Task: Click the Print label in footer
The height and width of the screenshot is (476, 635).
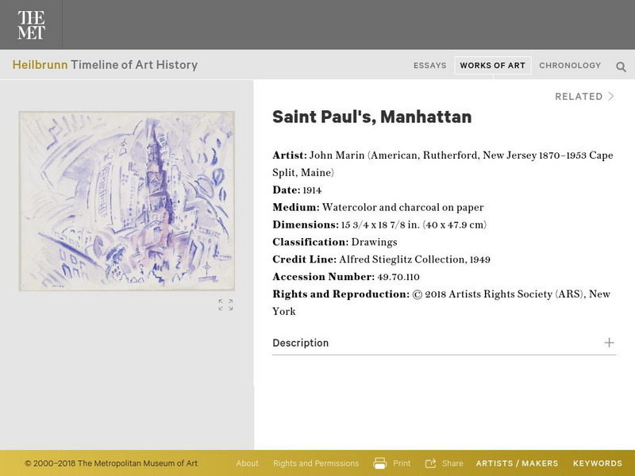Action: [x=402, y=463]
